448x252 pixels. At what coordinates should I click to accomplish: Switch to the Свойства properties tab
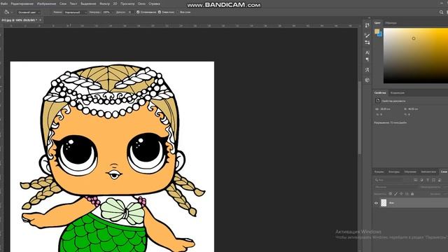[x=380, y=93]
